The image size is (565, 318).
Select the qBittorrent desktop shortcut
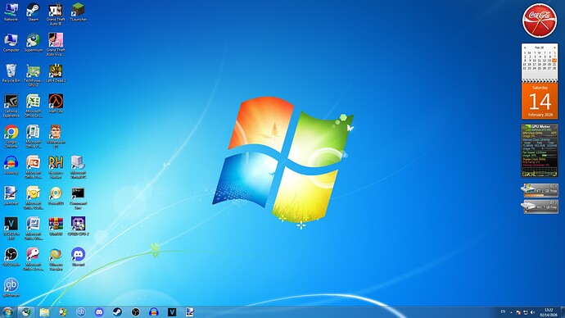coord(11,288)
